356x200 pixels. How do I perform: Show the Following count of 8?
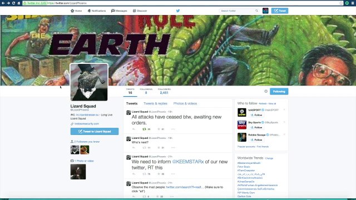click(146, 91)
